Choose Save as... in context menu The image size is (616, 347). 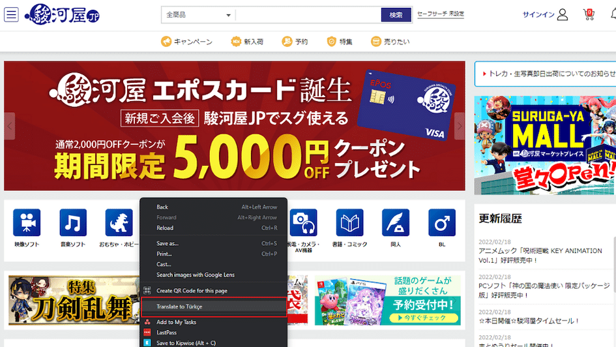[x=214, y=243]
